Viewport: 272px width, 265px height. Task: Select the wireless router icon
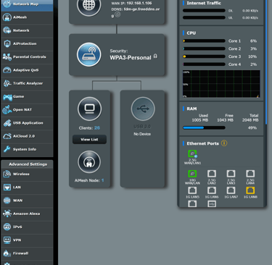[89, 54]
